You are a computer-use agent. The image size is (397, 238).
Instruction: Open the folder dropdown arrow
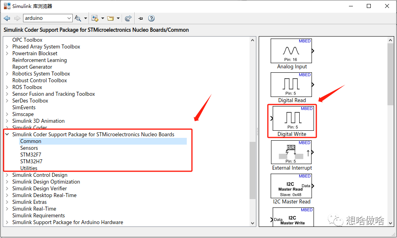click(118, 18)
